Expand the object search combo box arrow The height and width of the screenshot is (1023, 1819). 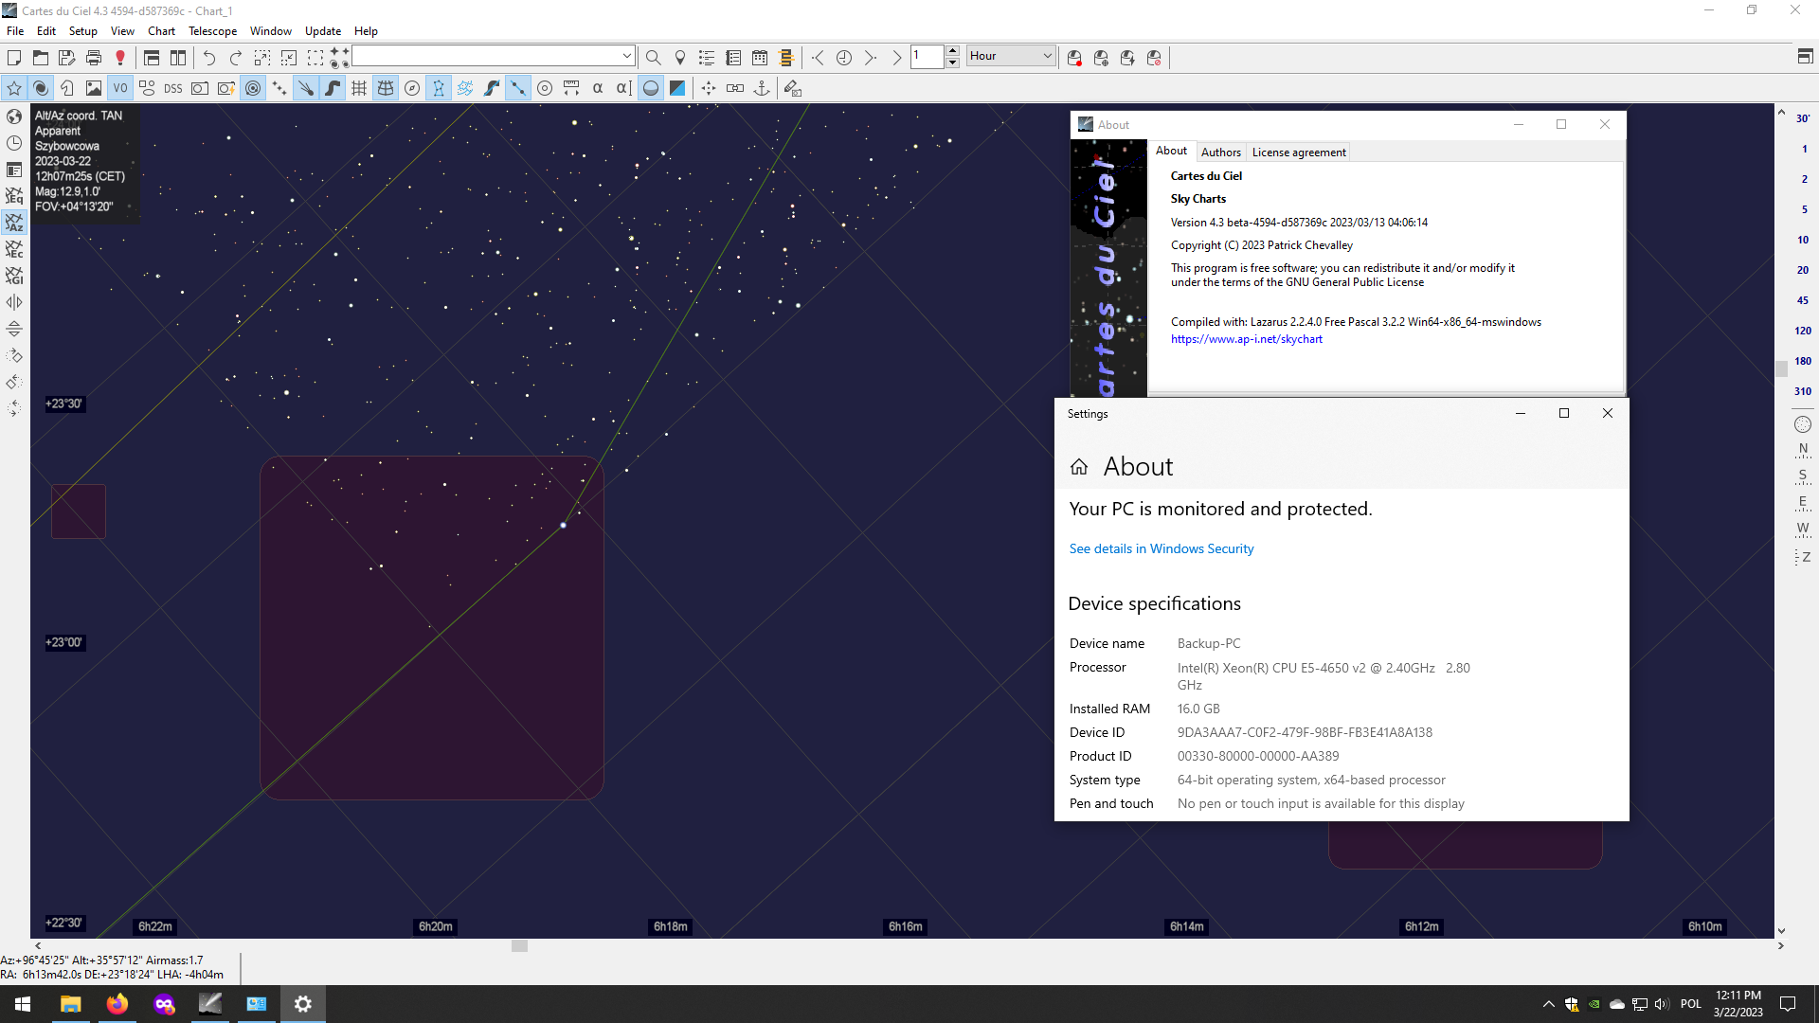626,57
